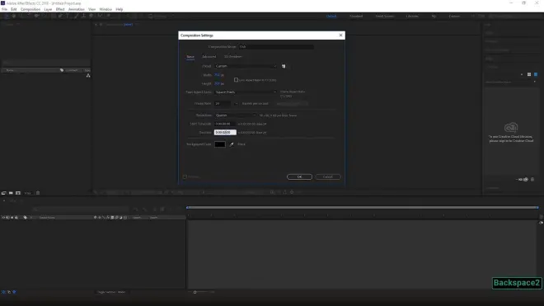The width and height of the screenshot is (544, 306).
Task: Click the Cancel button
Action: tap(328, 177)
